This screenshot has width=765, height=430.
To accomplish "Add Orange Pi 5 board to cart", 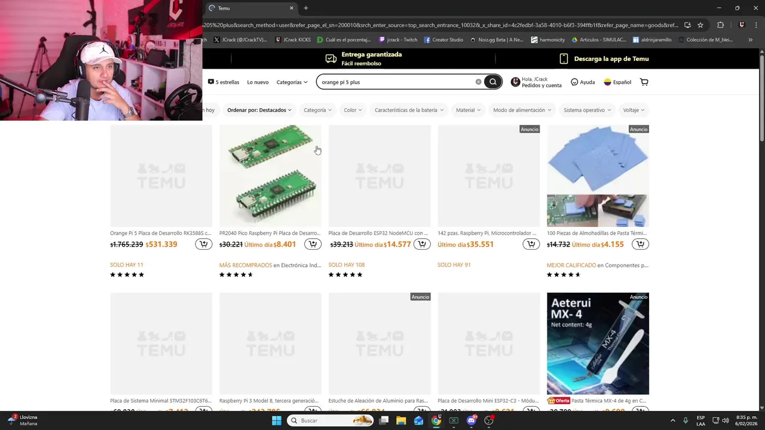I will coord(204,244).
